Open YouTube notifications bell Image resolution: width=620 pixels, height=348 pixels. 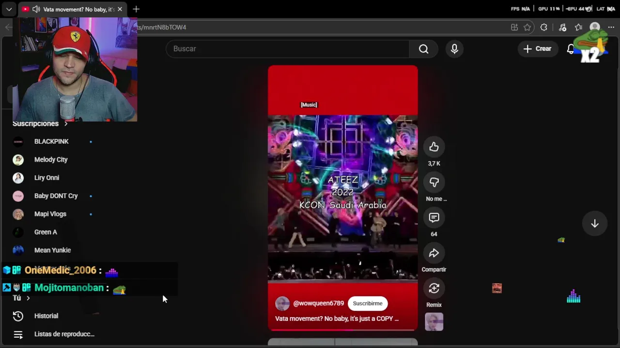571,49
